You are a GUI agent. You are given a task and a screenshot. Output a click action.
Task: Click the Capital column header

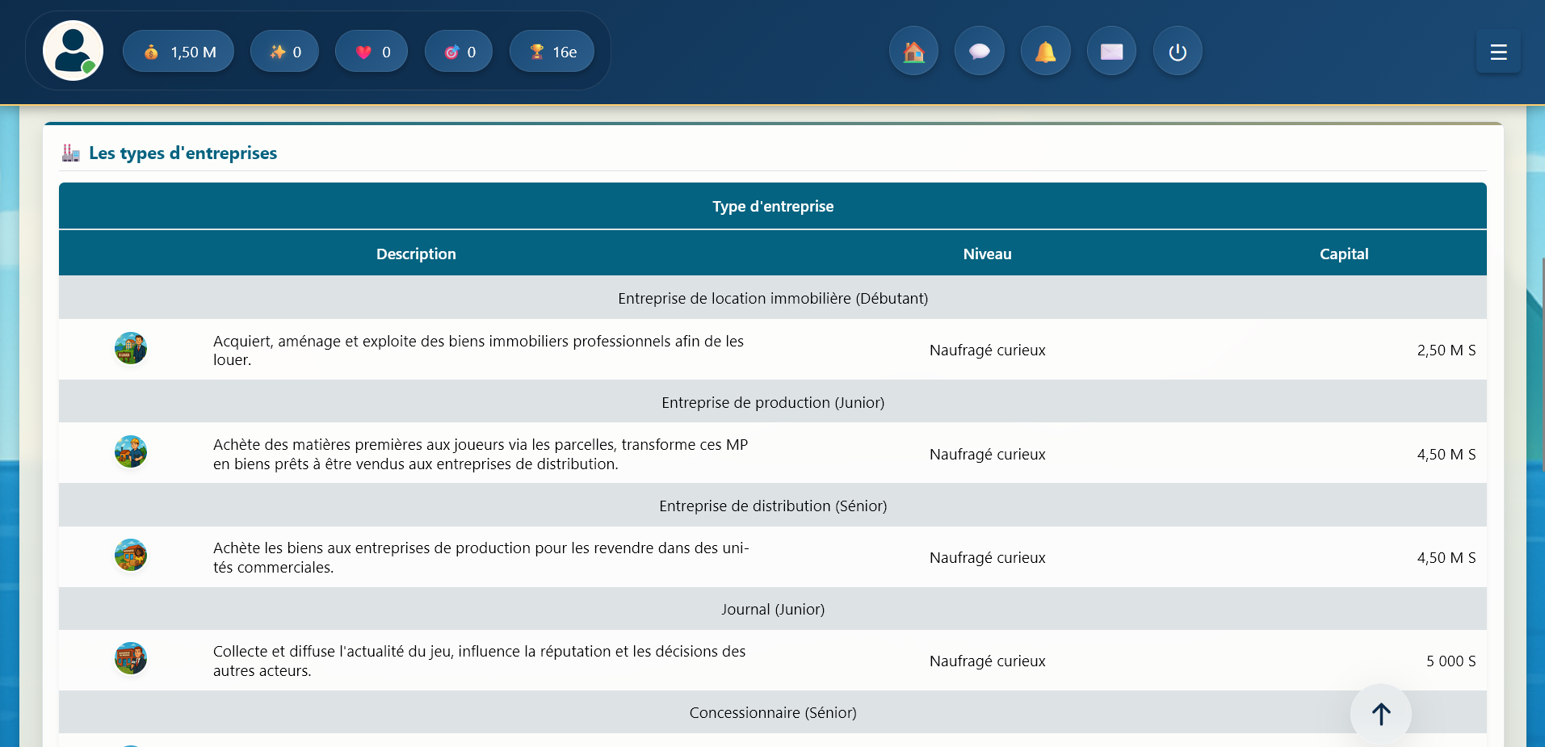click(x=1343, y=254)
